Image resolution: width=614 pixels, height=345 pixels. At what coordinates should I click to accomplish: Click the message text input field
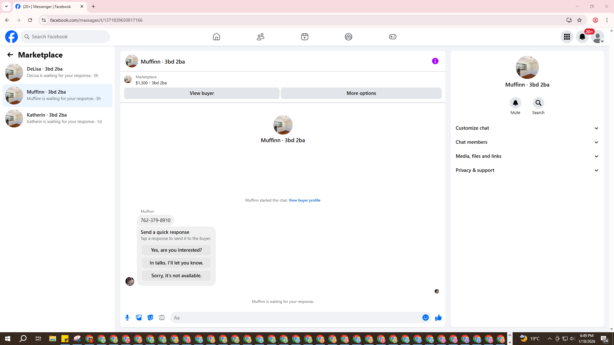[297, 318]
